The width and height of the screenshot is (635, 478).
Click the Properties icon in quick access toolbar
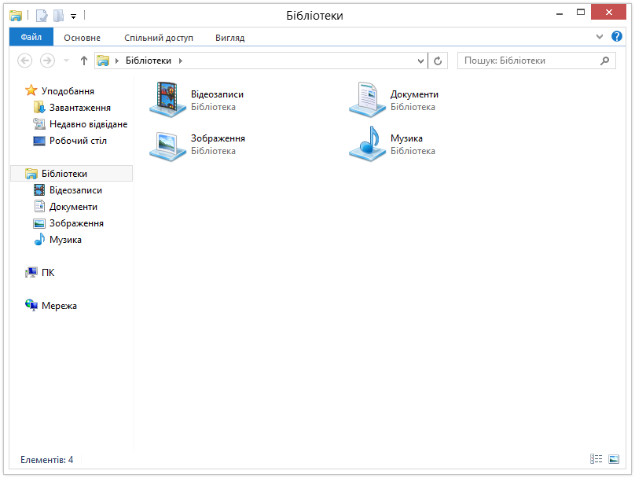tap(42, 16)
